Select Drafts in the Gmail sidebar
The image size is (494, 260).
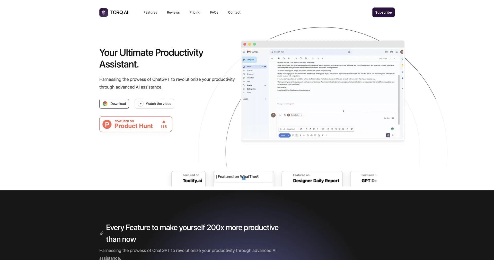(x=249, y=85)
